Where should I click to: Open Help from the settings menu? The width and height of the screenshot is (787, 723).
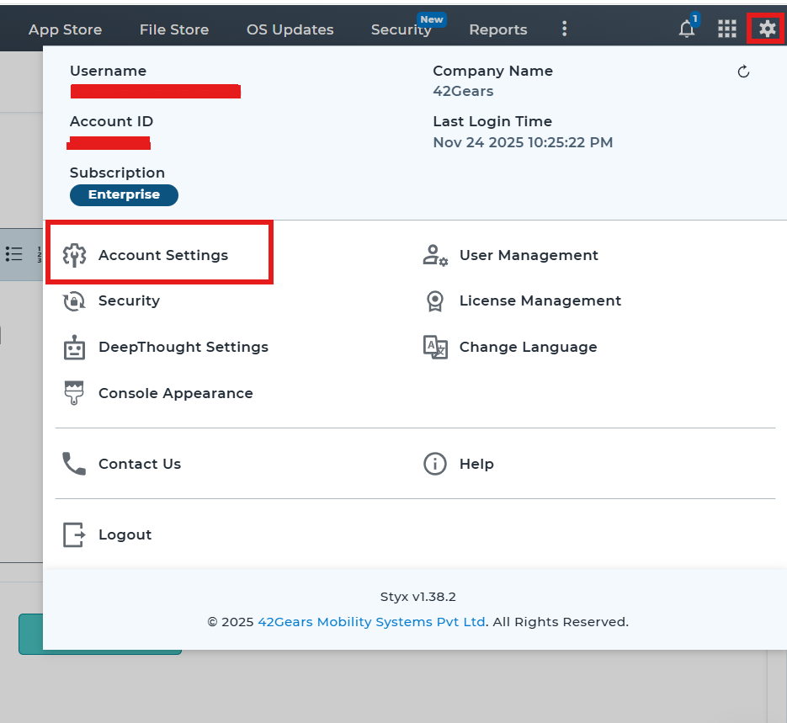(476, 464)
